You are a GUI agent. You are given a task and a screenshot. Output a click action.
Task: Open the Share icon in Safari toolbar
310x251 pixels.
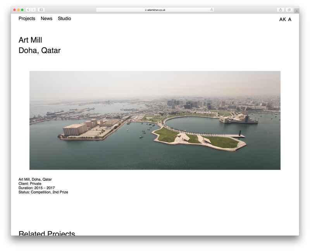click(280, 10)
